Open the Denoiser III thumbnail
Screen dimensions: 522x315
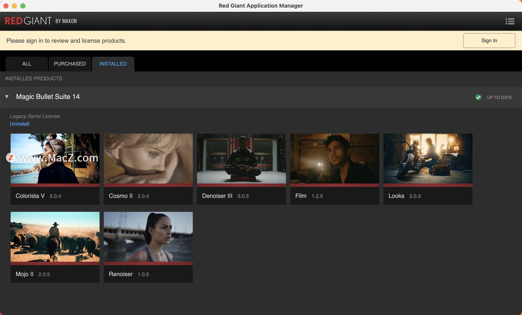click(x=241, y=158)
